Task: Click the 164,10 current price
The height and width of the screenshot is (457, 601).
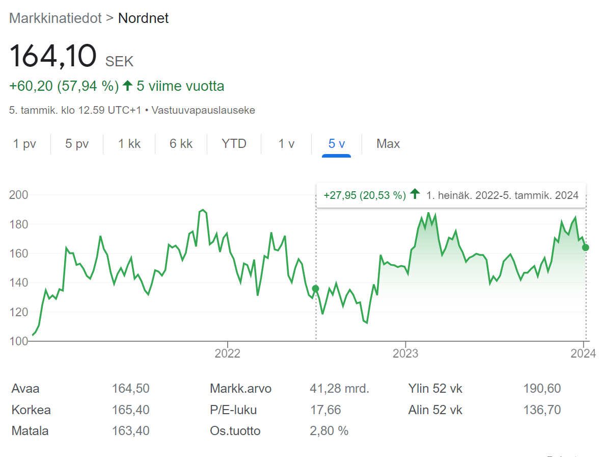Action: click(x=53, y=56)
